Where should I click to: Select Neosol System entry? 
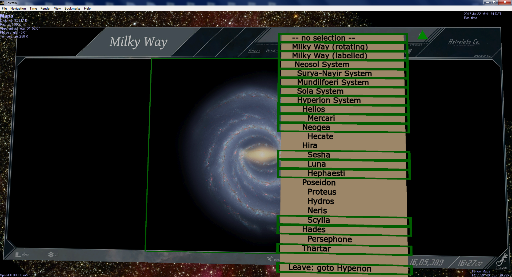(343, 65)
